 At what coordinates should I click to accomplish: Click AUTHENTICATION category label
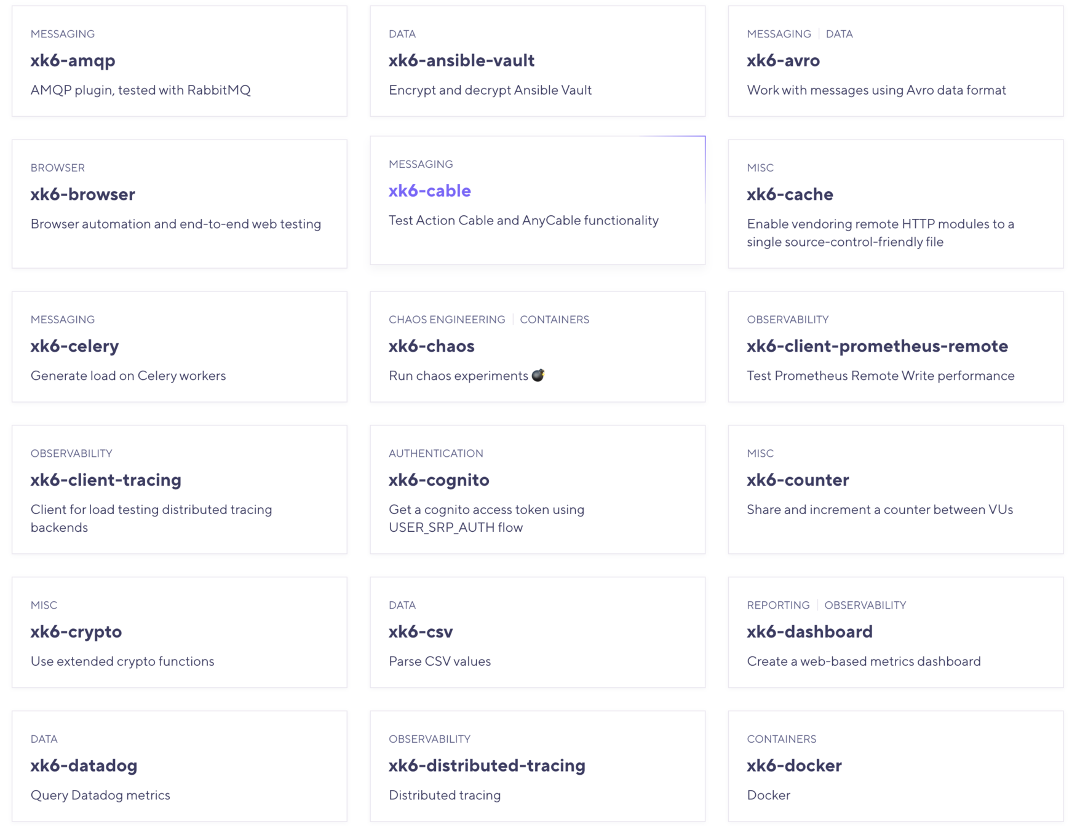[x=435, y=454]
